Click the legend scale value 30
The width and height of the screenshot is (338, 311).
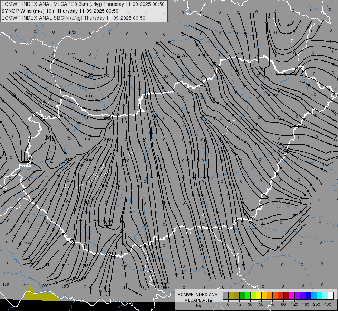[250, 304]
